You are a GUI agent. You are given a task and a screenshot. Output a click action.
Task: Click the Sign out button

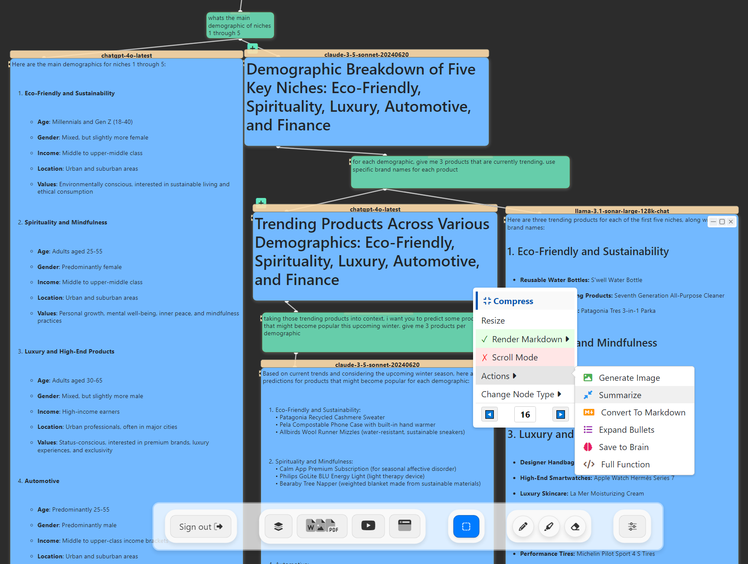click(x=201, y=527)
